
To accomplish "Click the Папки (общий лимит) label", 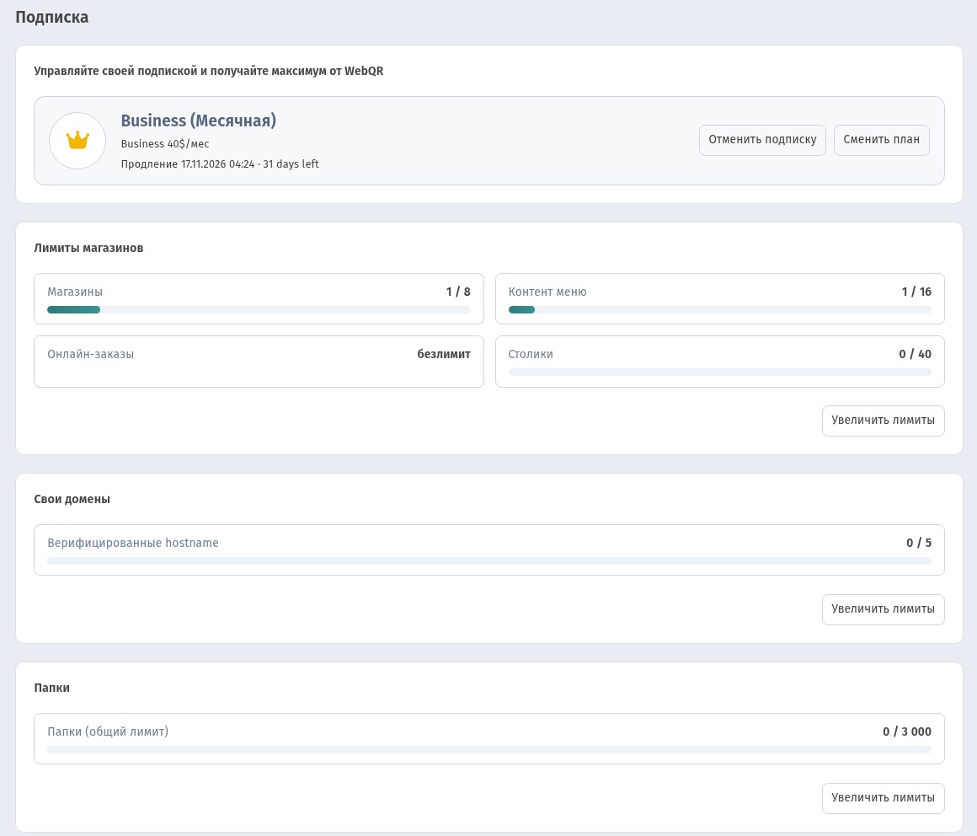I will coord(108,731).
